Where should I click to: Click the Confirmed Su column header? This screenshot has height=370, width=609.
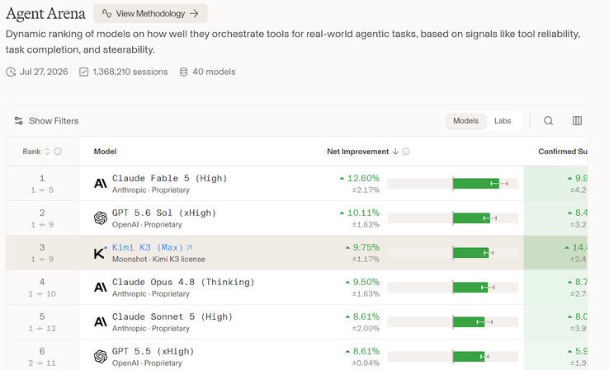(x=563, y=152)
